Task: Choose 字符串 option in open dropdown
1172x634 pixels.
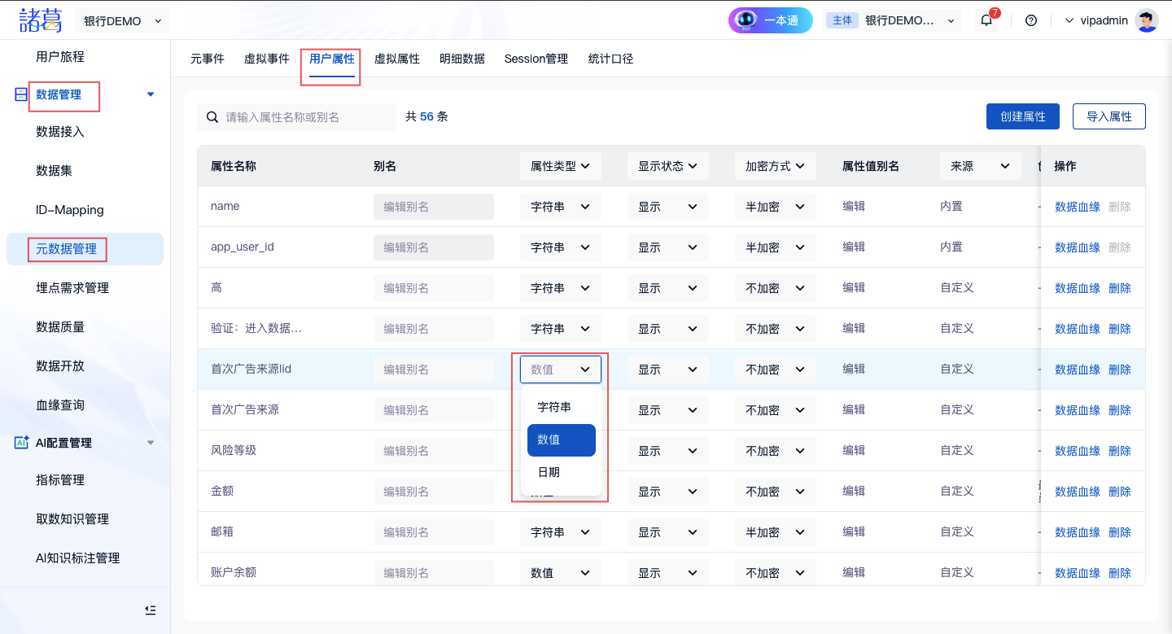Action: click(554, 407)
